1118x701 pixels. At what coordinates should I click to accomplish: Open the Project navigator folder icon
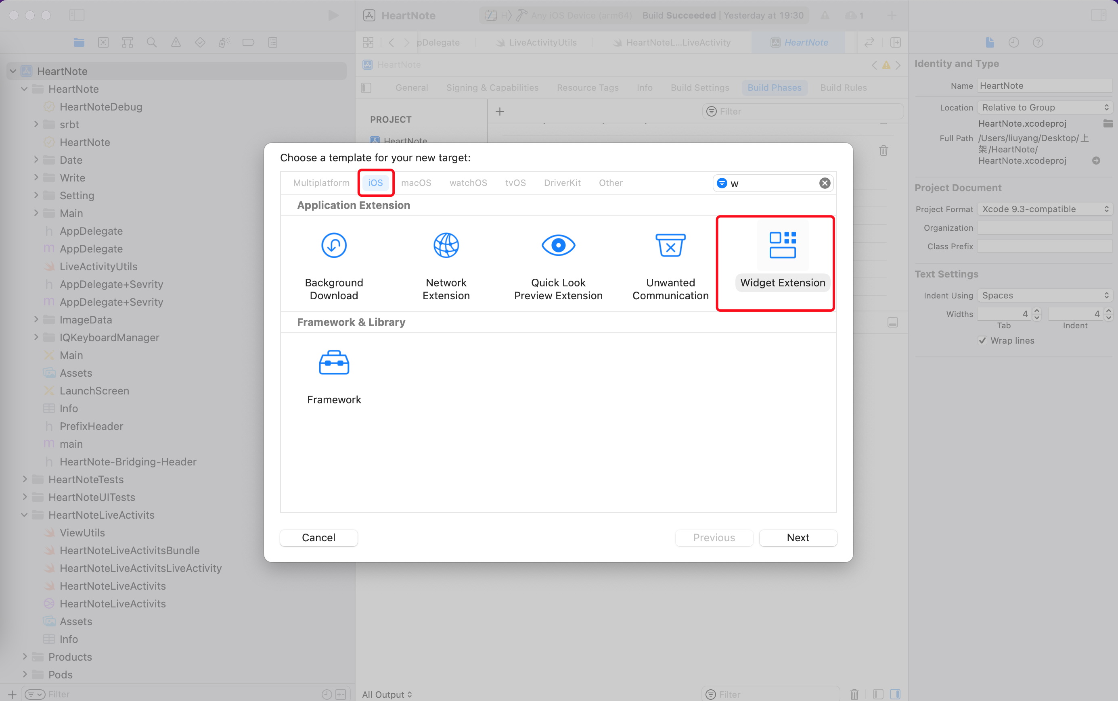coord(79,43)
